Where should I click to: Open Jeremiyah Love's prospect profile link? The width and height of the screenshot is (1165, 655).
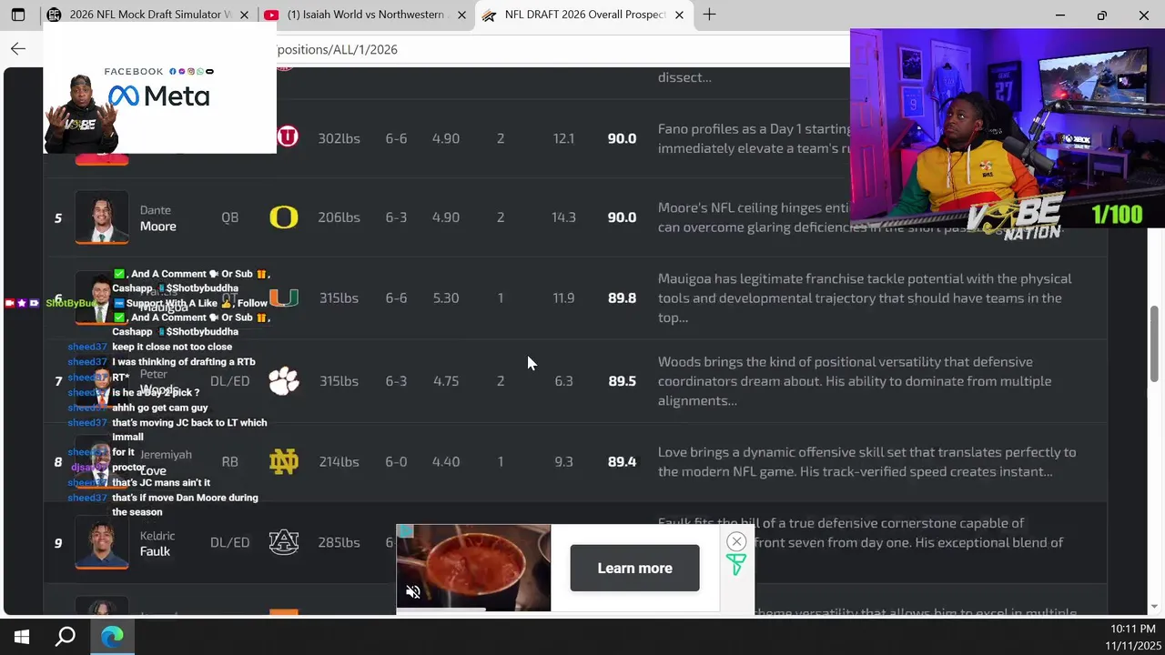[x=166, y=462]
